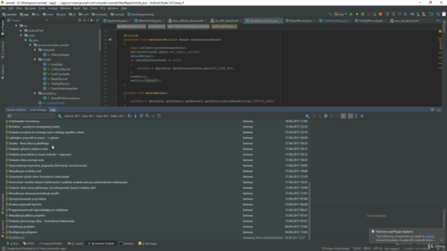Click the Undo/Revert purple arrow icon

(x=405, y=14)
